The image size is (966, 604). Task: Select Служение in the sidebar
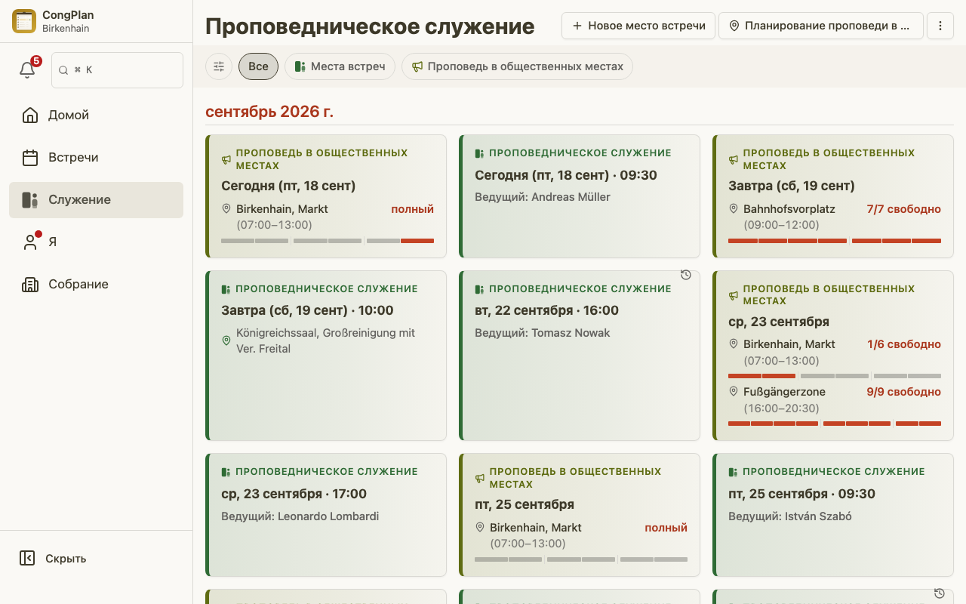(96, 200)
